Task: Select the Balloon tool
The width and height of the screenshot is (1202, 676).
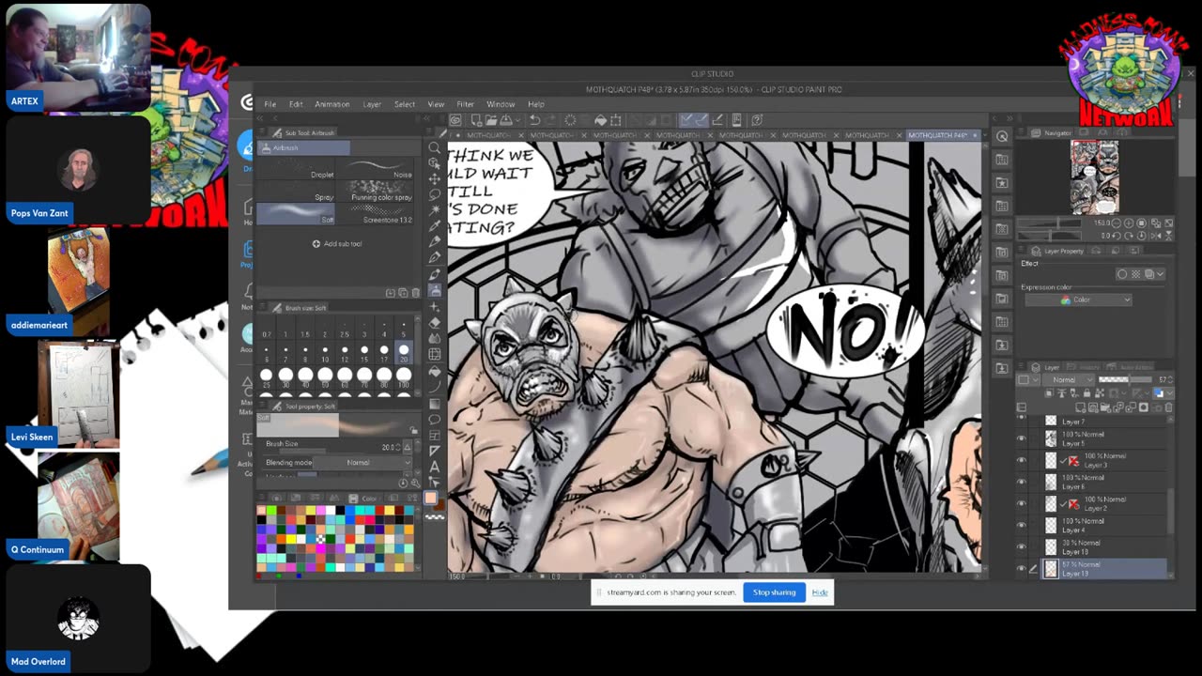Action: pyautogui.click(x=435, y=419)
